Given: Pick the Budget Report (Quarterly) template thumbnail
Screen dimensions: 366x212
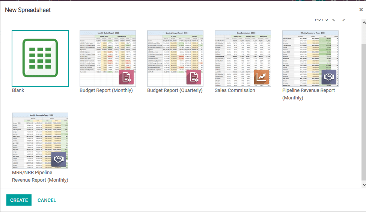Looking at the screenshot, I should pos(175,53).
